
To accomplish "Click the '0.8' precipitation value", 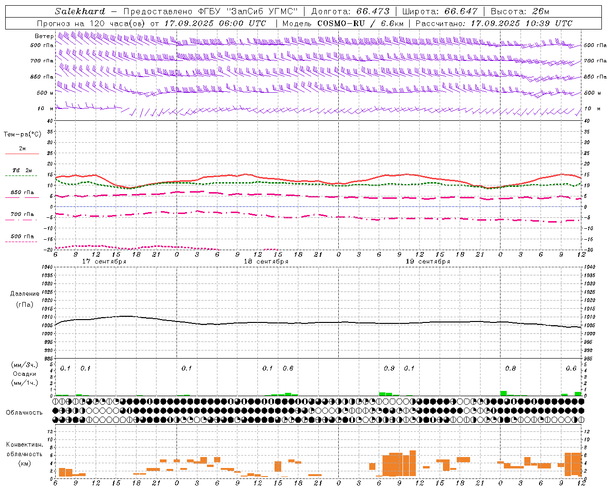I will [x=511, y=369].
